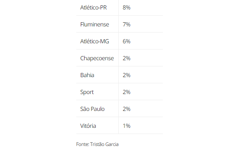The image size is (242, 153).
Task: Click the Chapecoense table cell
Action: [x=97, y=58]
